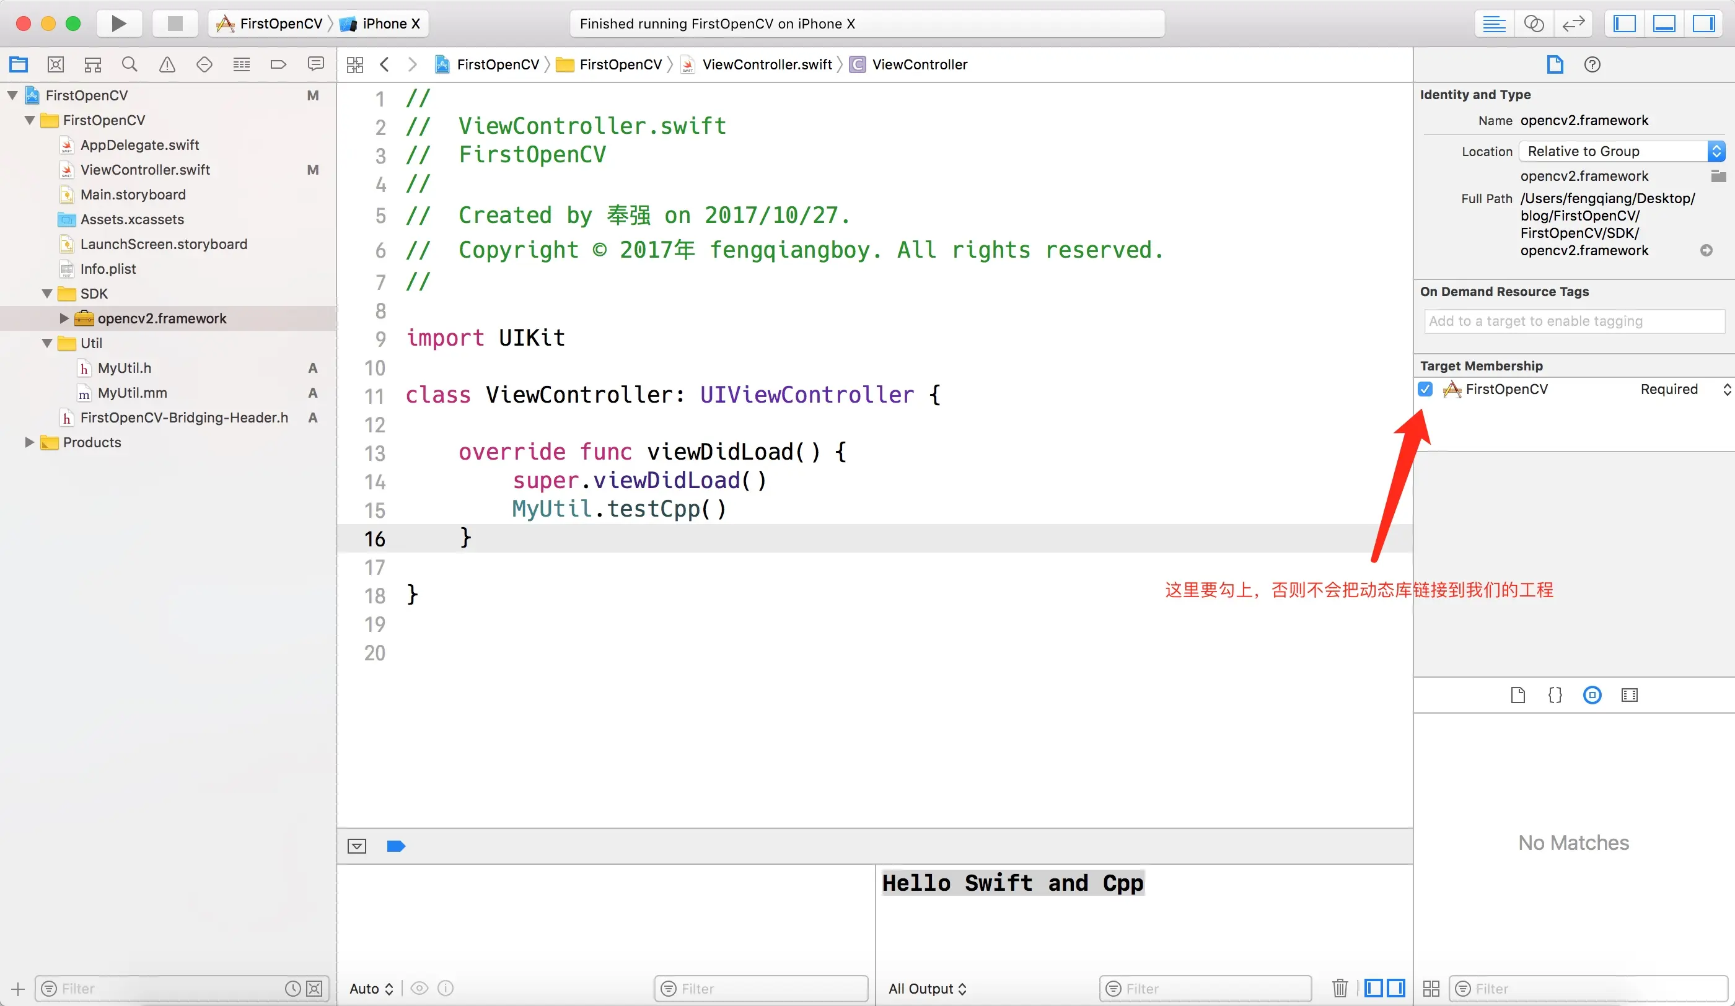Change Required status stepper
The height and width of the screenshot is (1006, 1735).
click(1727, 390)
